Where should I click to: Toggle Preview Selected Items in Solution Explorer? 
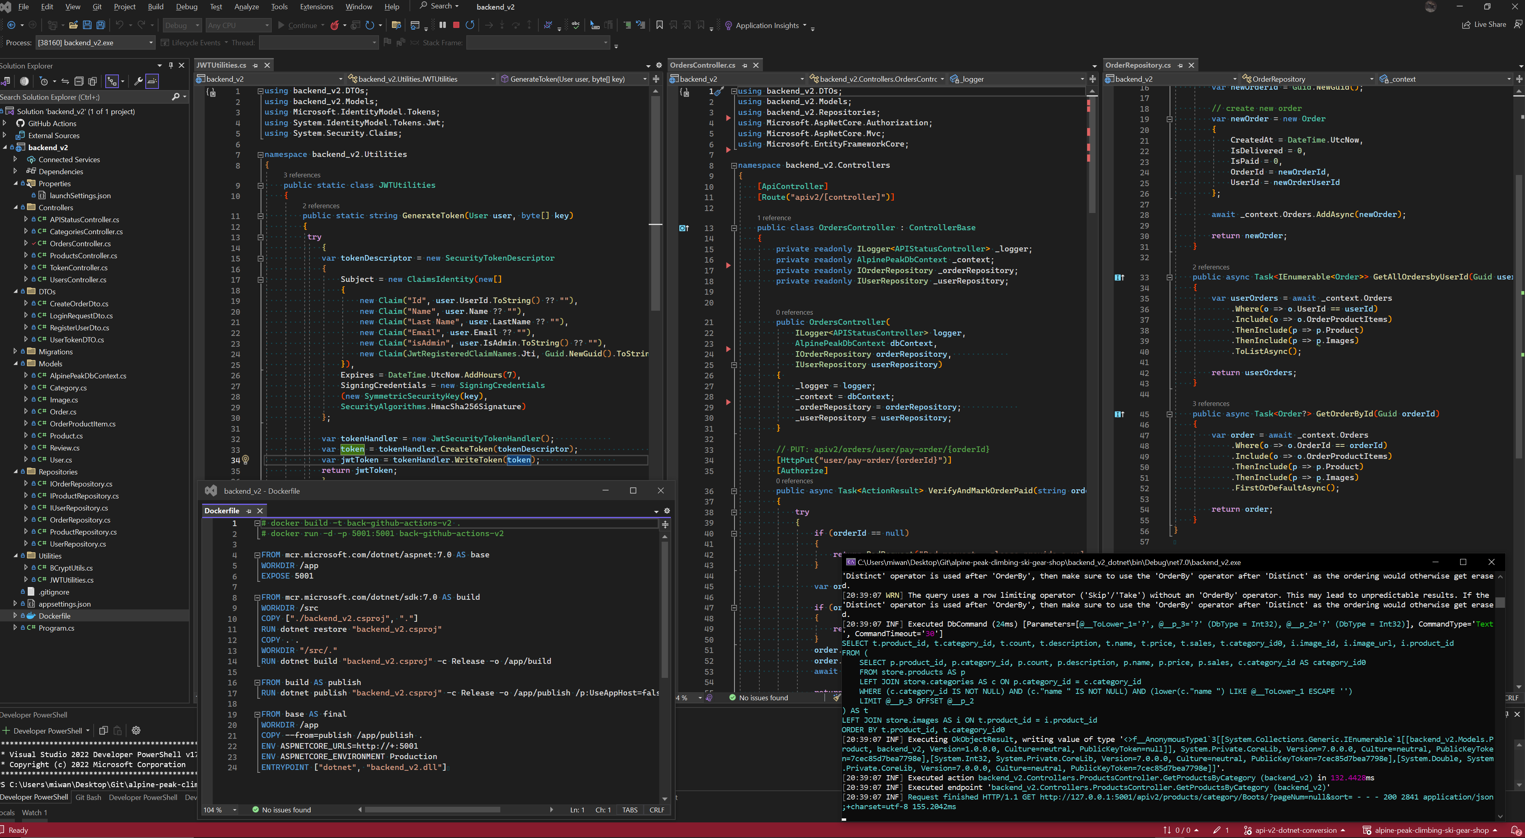(152, 81)
